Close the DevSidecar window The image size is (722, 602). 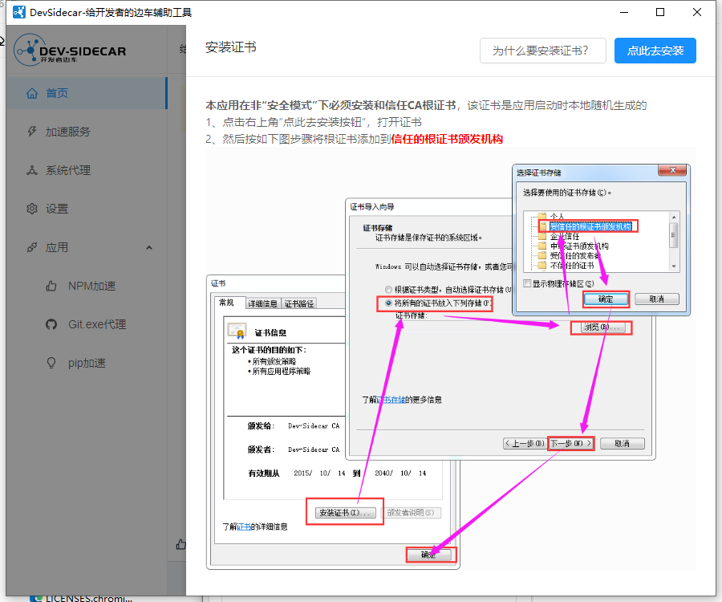[x=697, y=12]
